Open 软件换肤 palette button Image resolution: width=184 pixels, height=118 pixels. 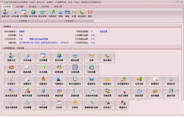[x=155, y=93]
